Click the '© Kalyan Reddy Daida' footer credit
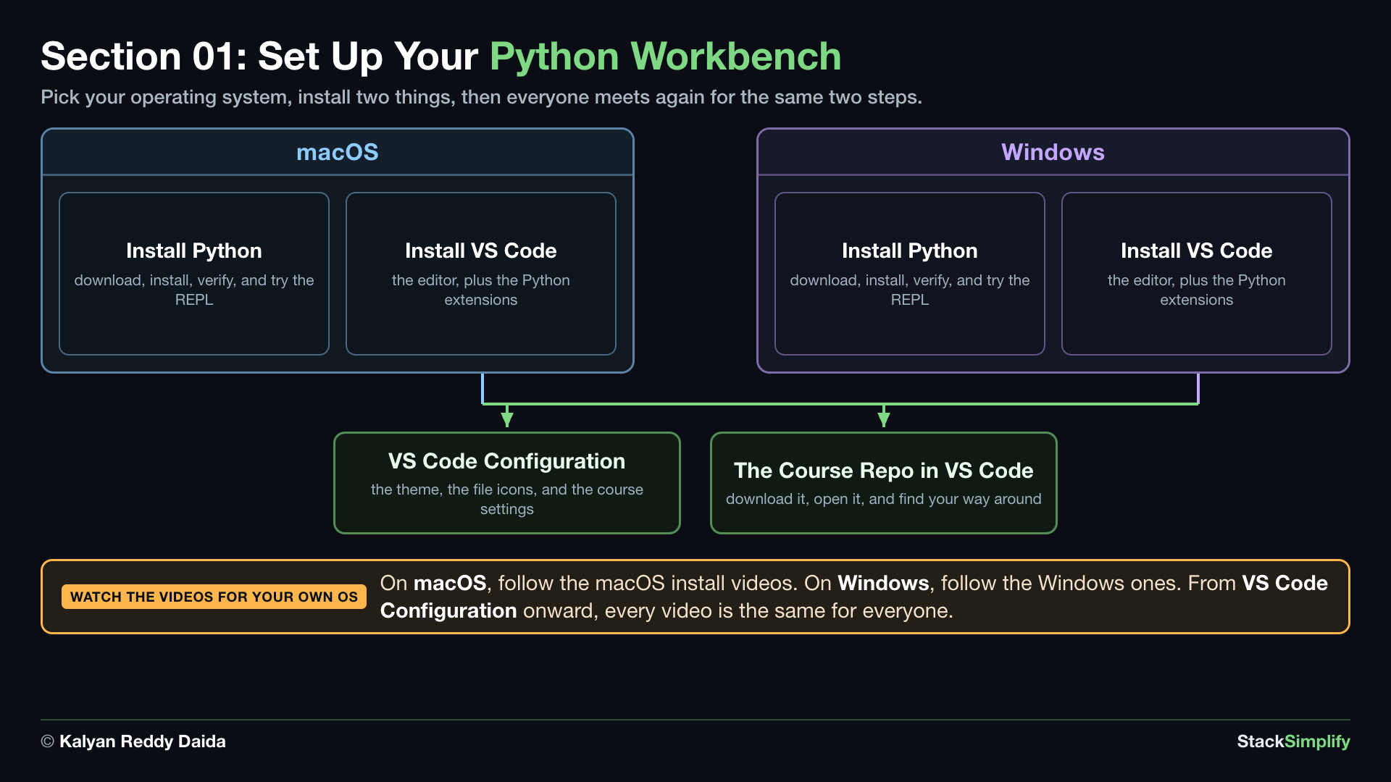 [133, 741]
